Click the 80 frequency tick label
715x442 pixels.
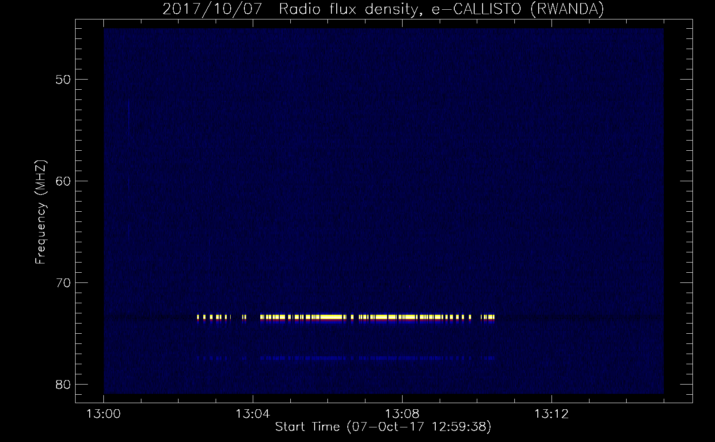pyautogui.click(x=63, y=384)
